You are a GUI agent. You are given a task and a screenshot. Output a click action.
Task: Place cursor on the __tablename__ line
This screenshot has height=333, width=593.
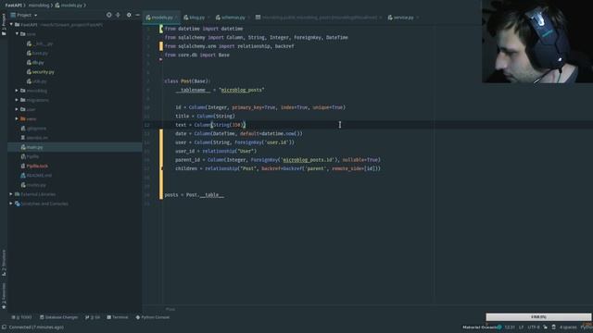(220, 90)
